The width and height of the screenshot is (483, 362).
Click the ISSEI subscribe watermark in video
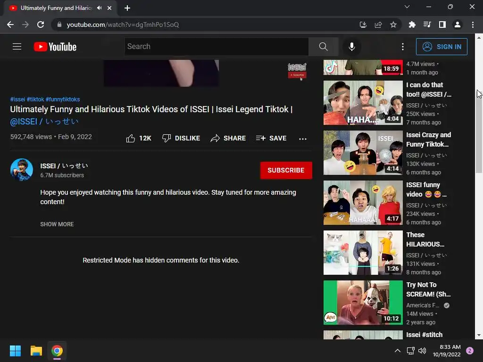click(x=297, y=72)
